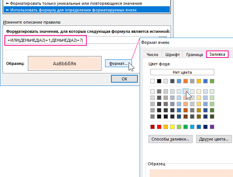Choose black swatch in top theme row
This screenshot has width=233, height=177.
[159, 81]
